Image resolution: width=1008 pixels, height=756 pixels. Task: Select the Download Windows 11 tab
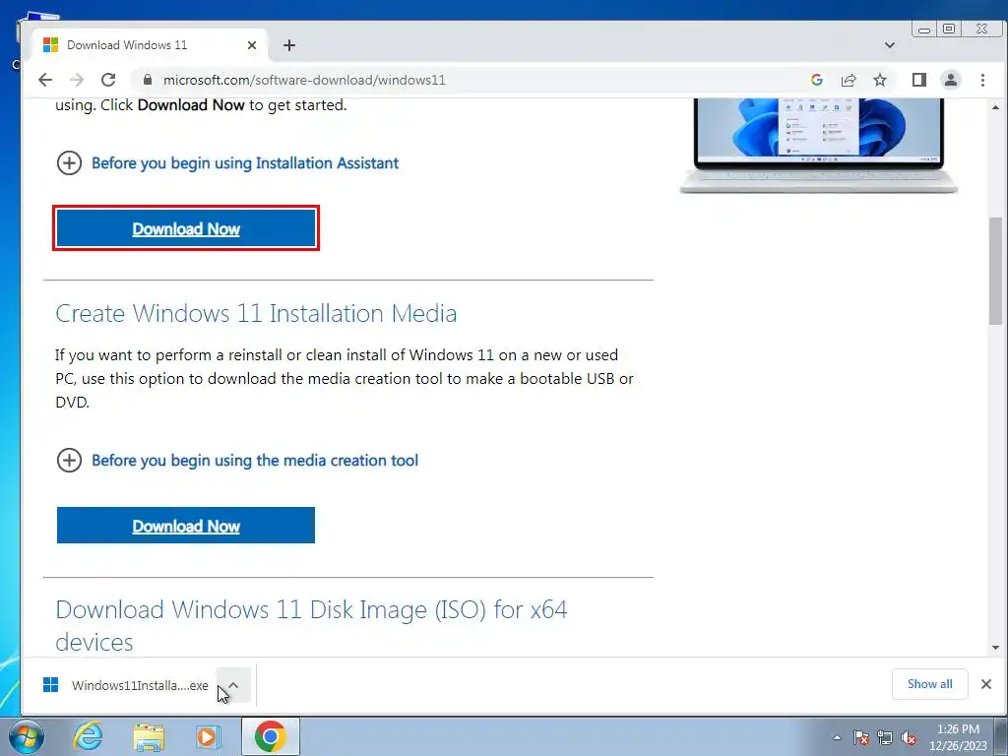click(150, 45)
